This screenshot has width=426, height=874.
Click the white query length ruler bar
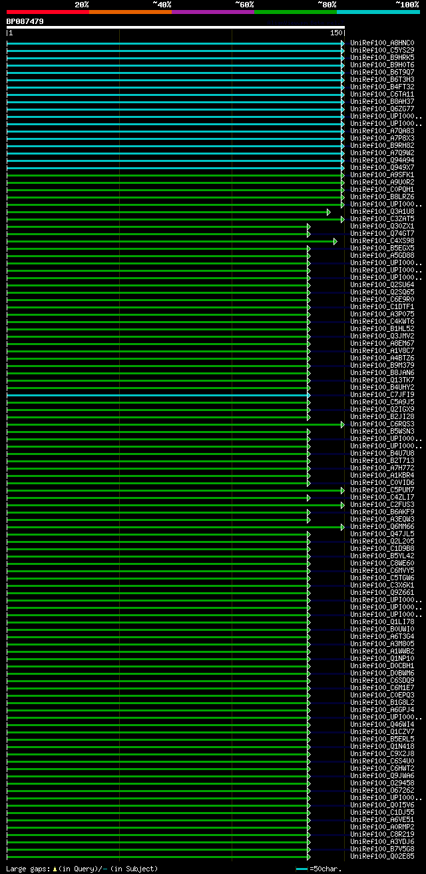(176, 27)
